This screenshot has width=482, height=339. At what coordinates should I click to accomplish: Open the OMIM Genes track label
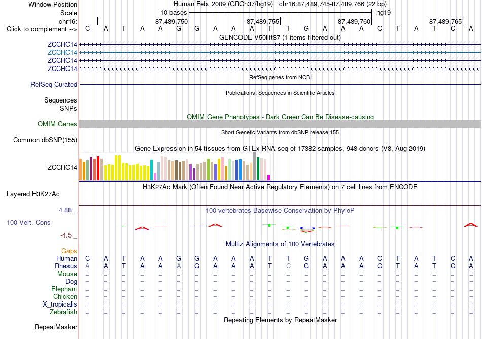[x=57, y=124]
